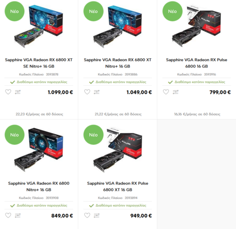Click the RX Pulse 6800 XT product image
The height and width of the screenshot is (229, 236).
tap(118, 150)
